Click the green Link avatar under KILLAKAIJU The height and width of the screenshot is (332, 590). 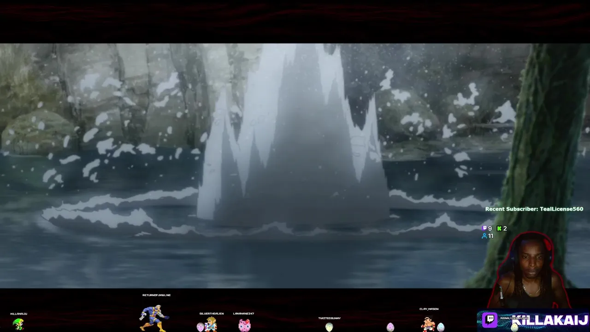18,324
